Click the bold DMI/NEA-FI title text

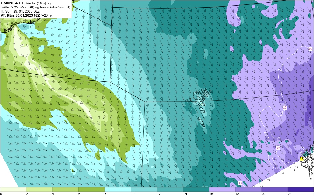tap(12, 3)
